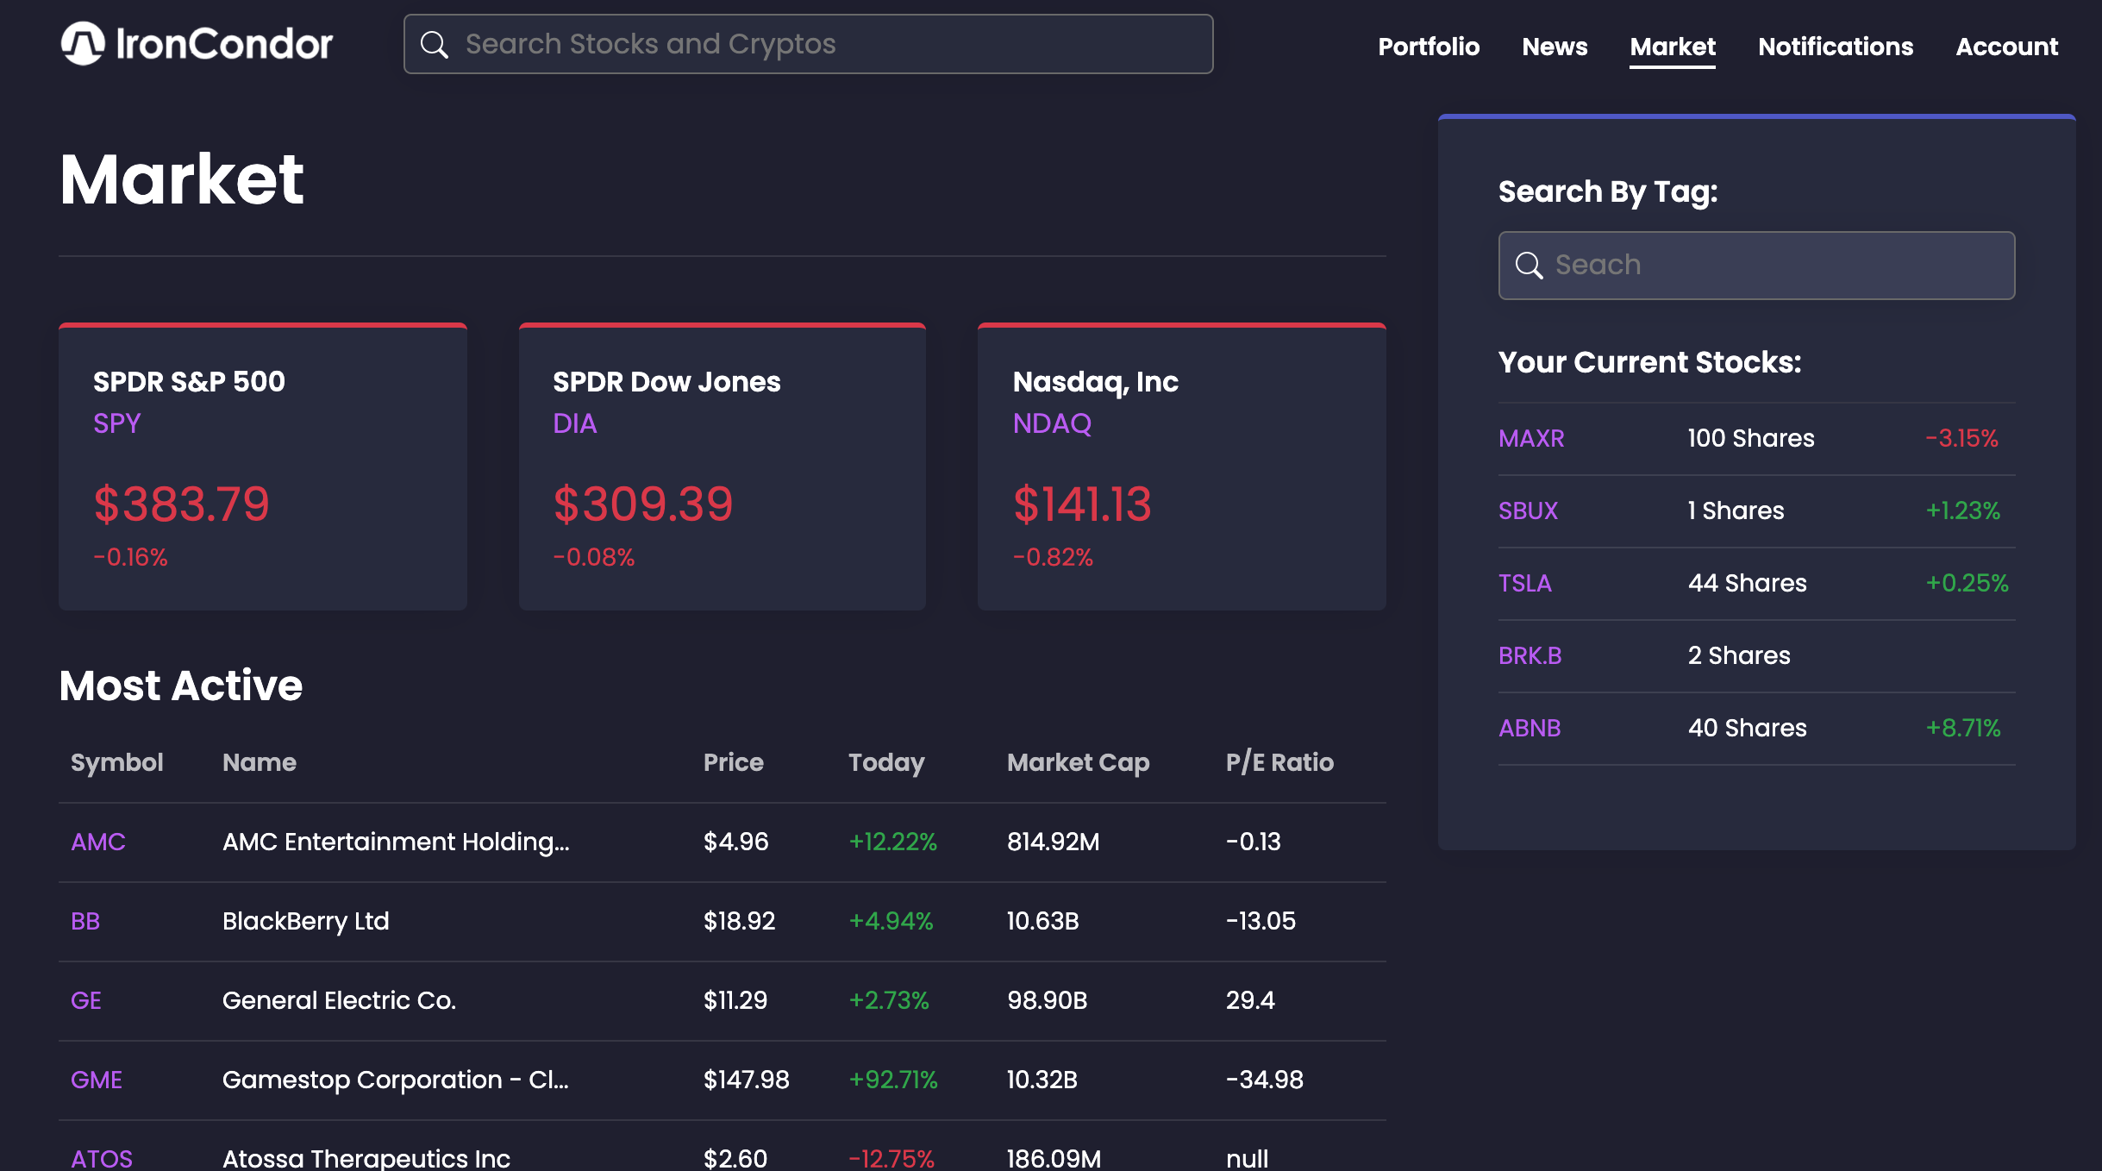
Task: Click the NDAQ ticker link
Action: point(1053,423)
